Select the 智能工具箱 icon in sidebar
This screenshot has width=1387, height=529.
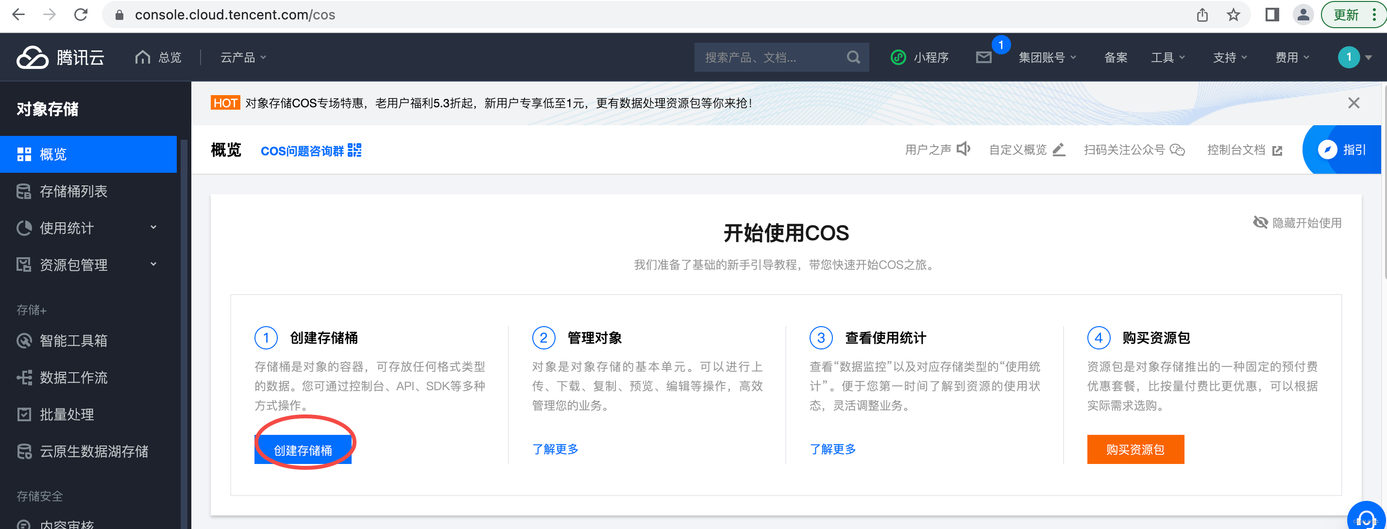(x=24, y=341)
